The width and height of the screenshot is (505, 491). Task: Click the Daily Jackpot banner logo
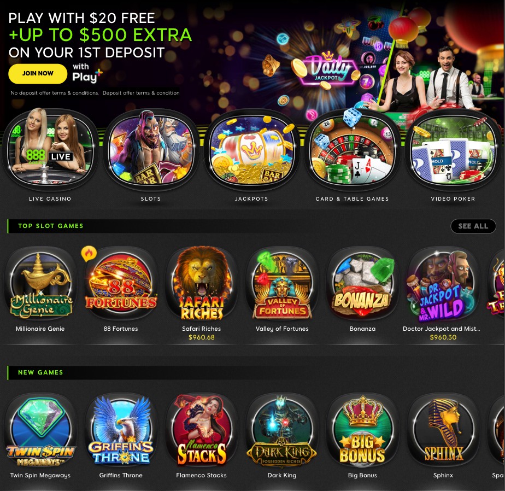point(327,69)
